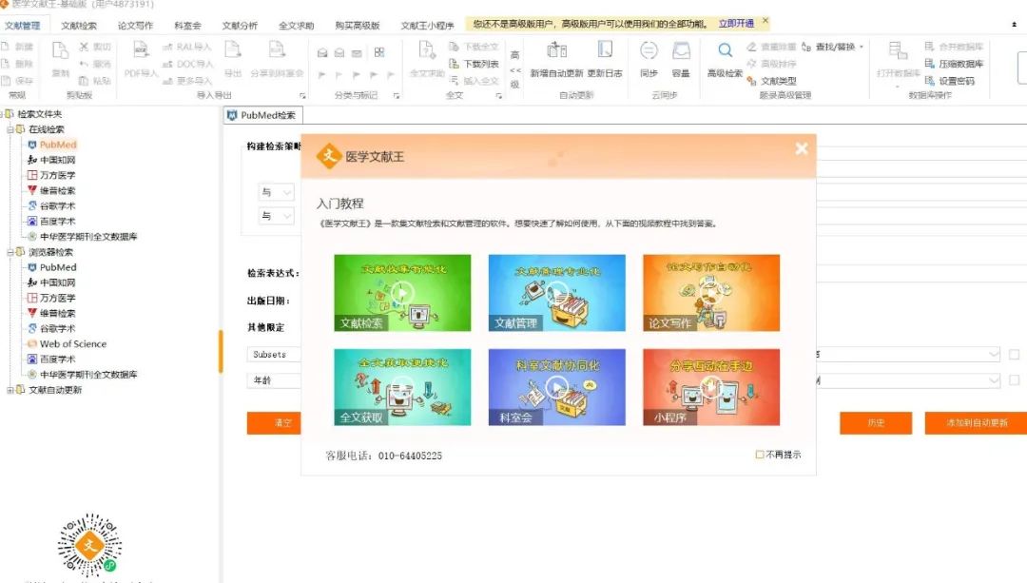Click the 立即开通 upgrade link
The width and height of the screenshot is (1027, 583).
click(x=736, y=24)
